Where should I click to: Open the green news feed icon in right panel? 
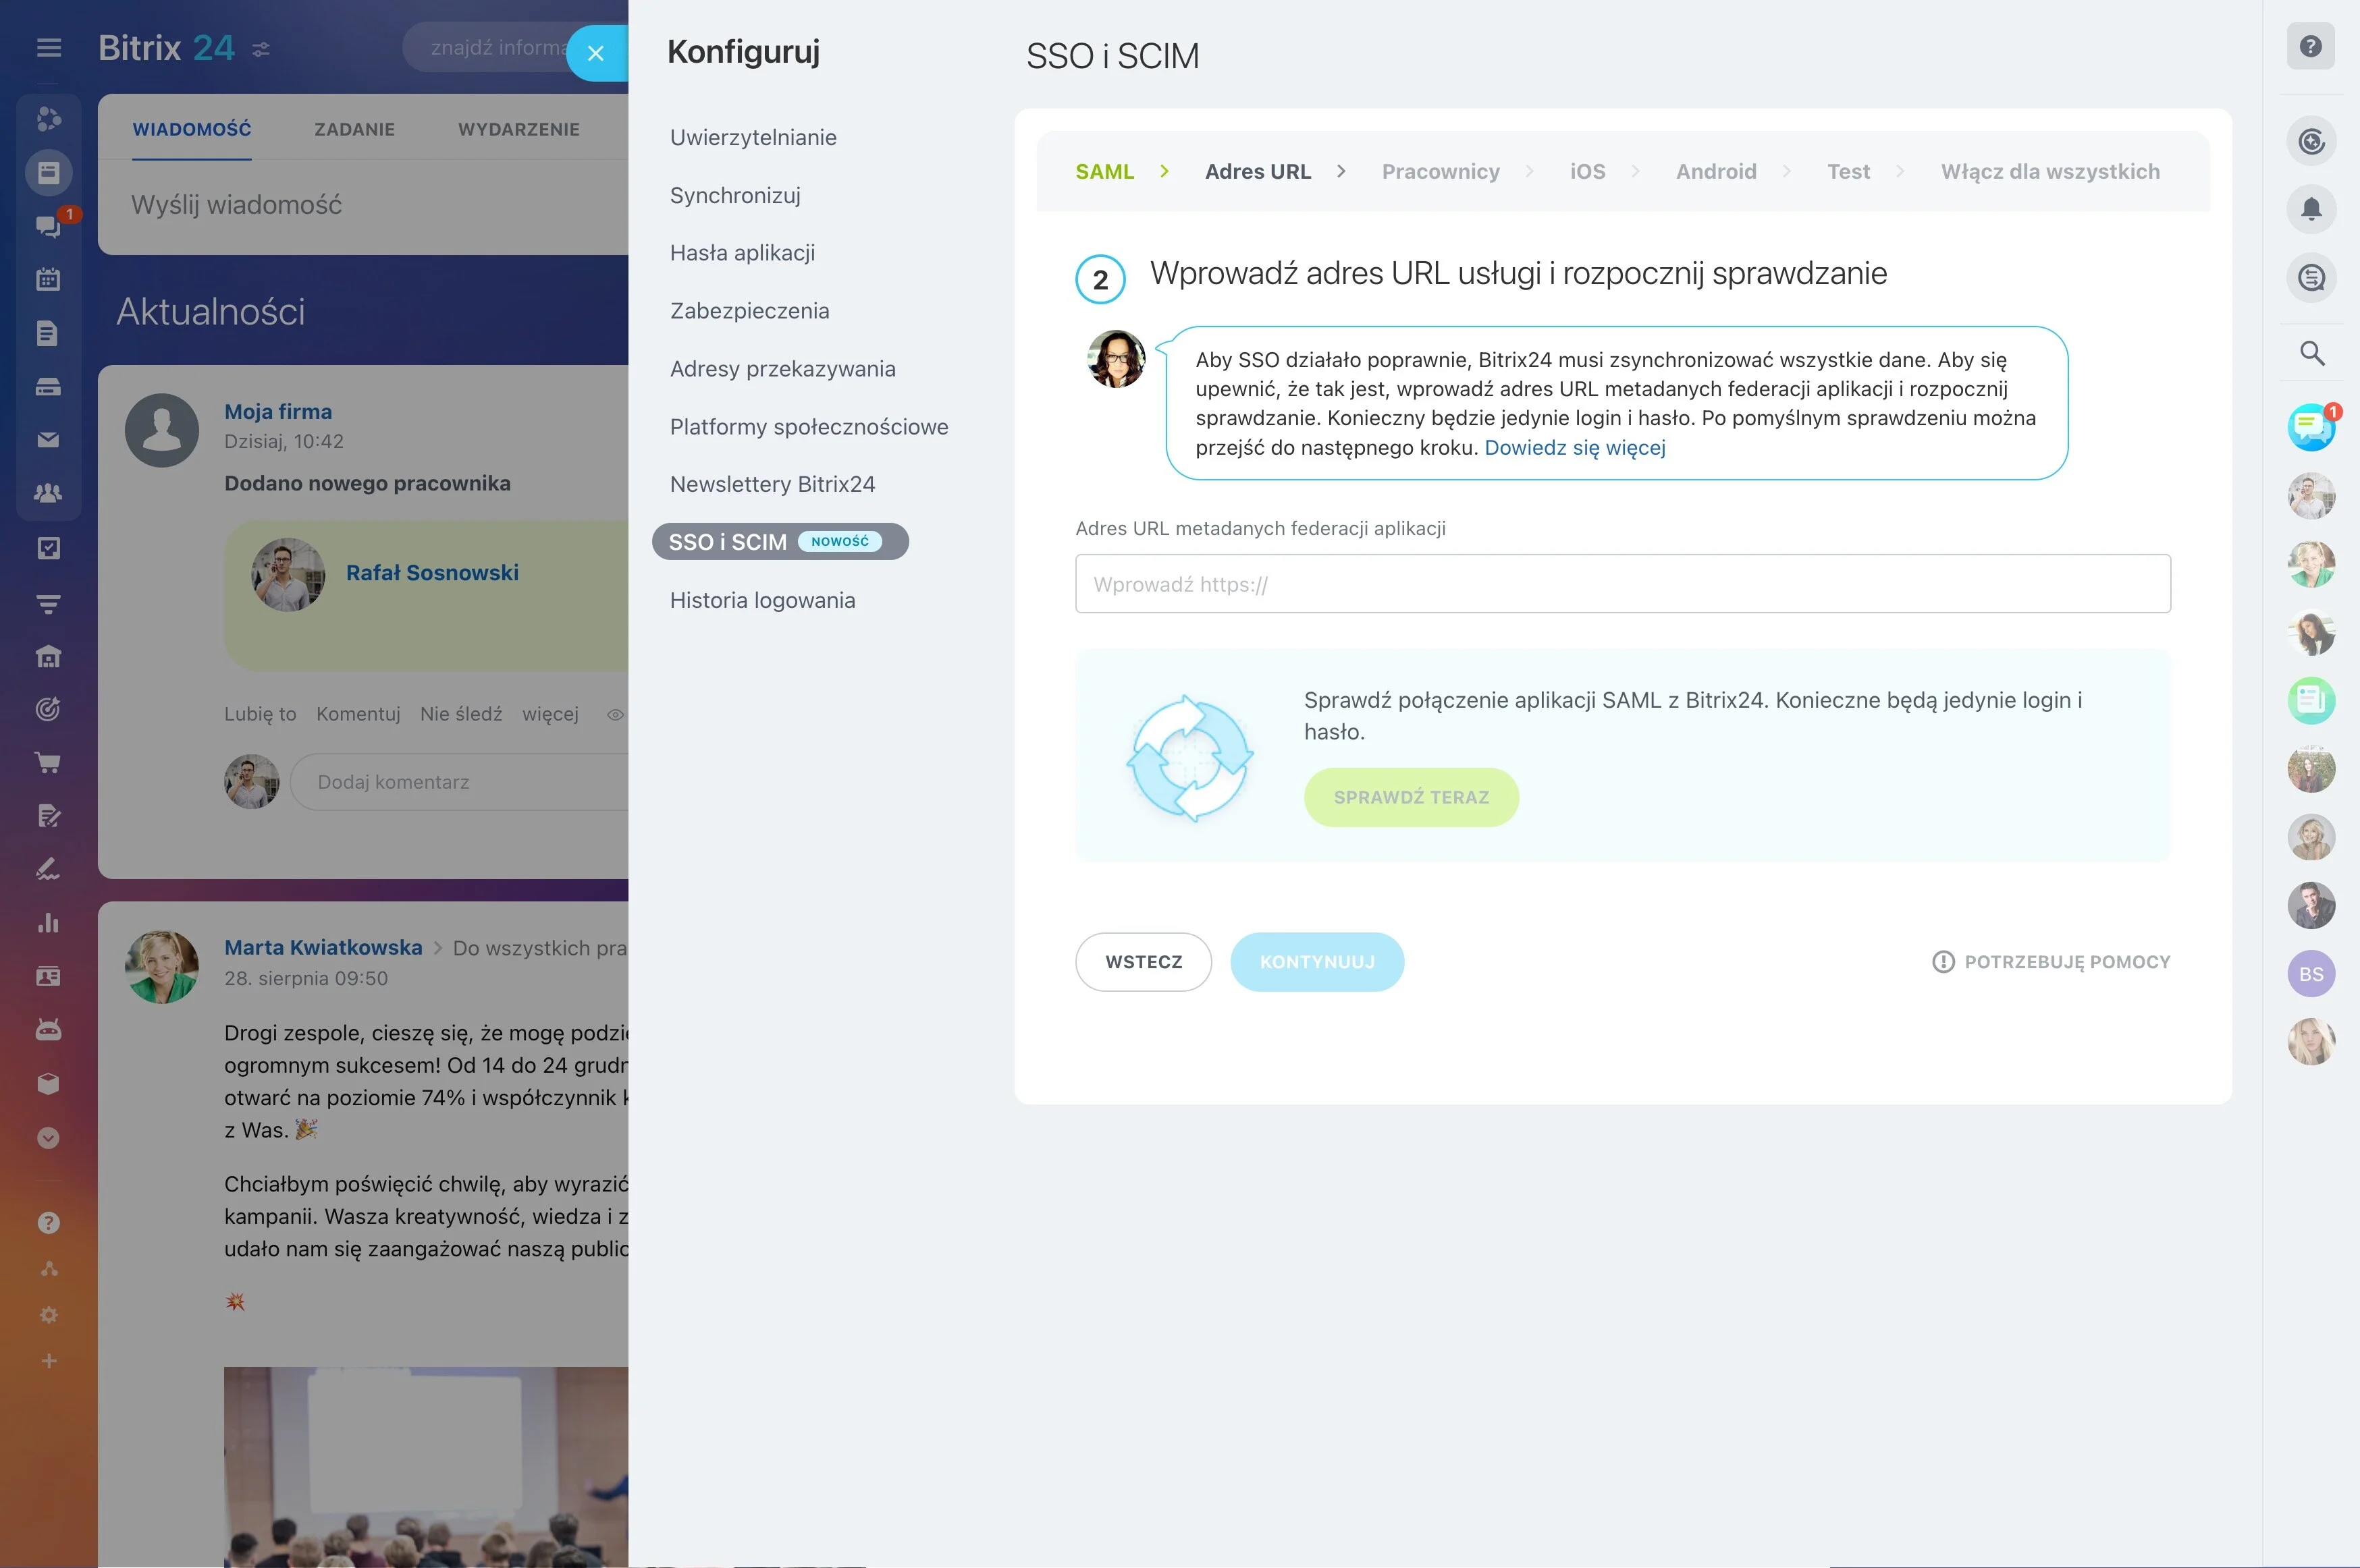coord(2311,700)
